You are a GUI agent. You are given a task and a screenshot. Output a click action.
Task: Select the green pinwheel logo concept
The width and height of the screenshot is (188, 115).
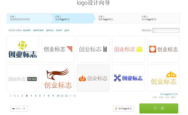click(23, 49)
